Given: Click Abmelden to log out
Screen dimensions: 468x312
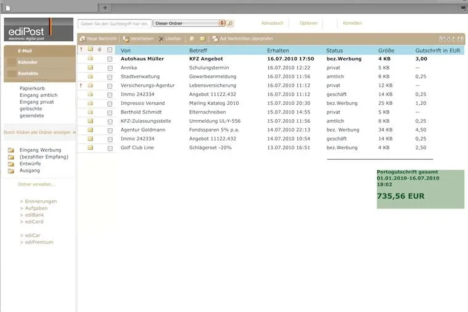Looking at the screenshot, I should click(x=352, y=23).
